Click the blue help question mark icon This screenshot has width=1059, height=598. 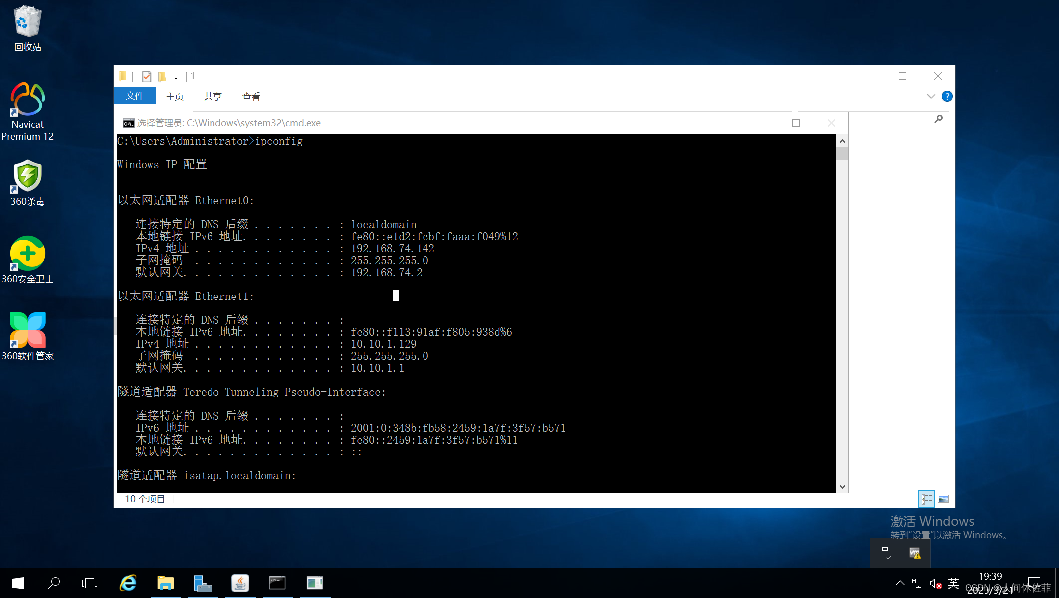(x=947, y=96)
